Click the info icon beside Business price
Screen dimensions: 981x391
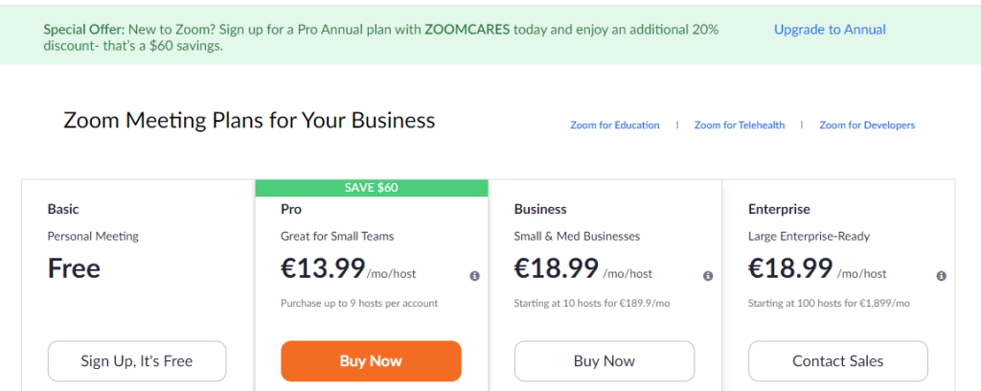(708, 276)
